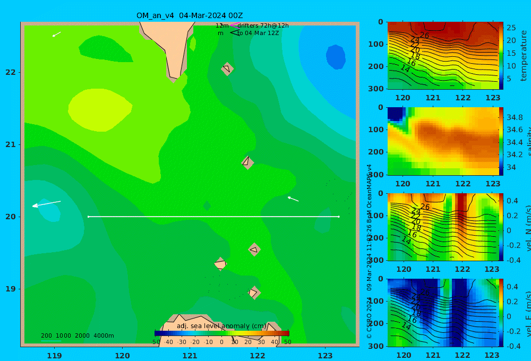Click the CSIRO BoM OceanMAPS copyright text
Image resolution: width=531 pixels, height=361 pixels.
[x=369, y=252]
